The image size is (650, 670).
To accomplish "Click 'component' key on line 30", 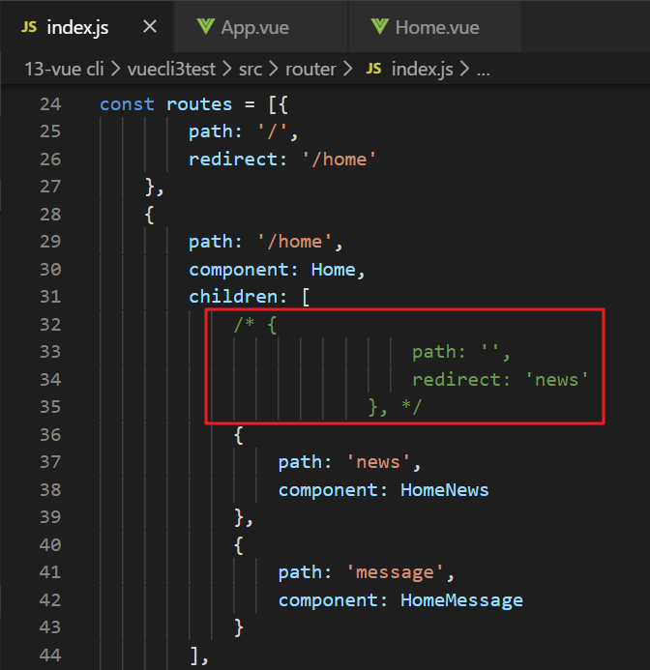I will (x=239, y=270).
